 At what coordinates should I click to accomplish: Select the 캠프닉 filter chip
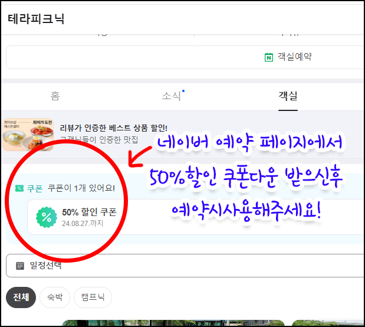coord(93,297)
